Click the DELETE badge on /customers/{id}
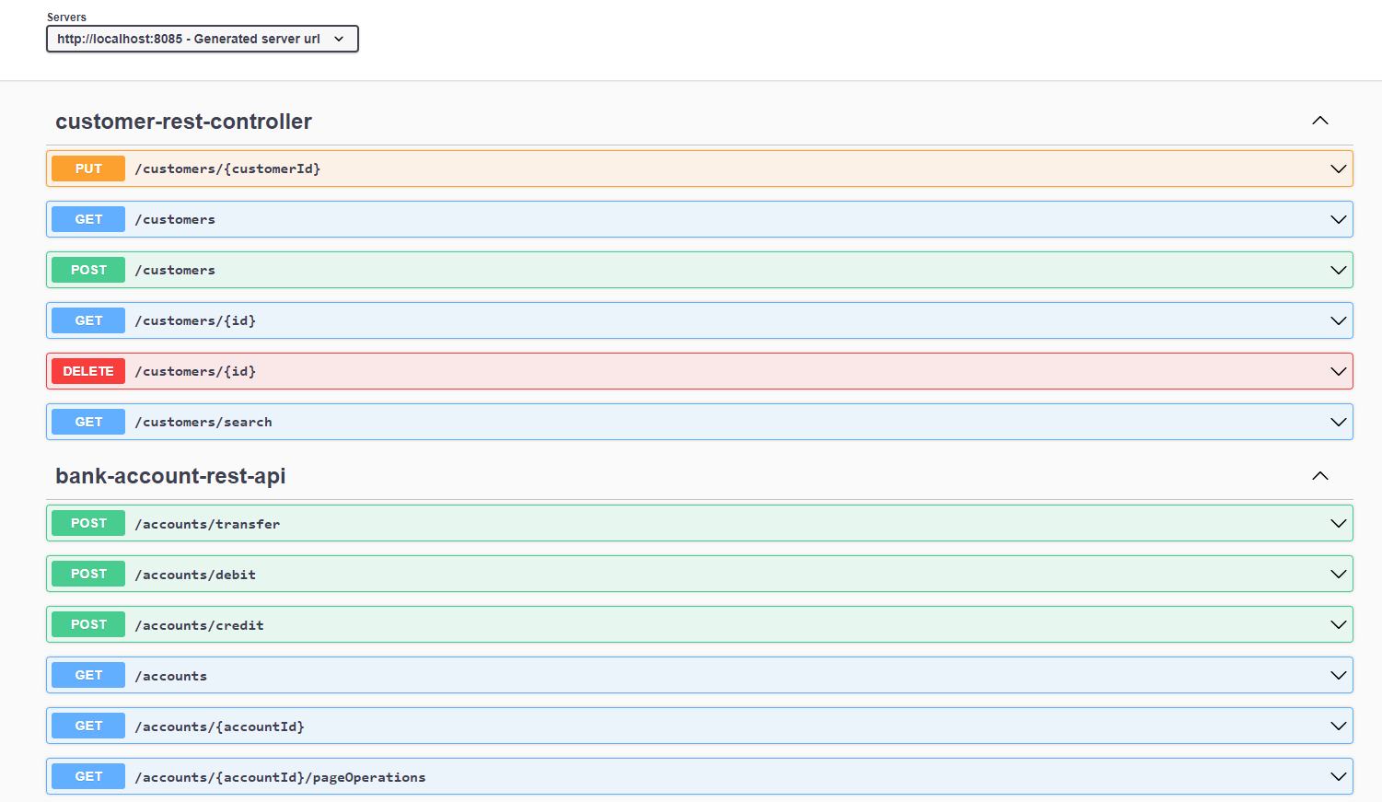Viewport: 1382px width, 802px height. coord(87,371)
